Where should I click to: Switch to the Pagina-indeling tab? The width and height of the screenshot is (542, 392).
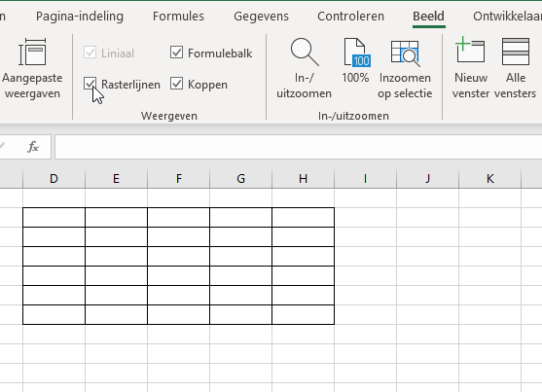tap(80, 17)
